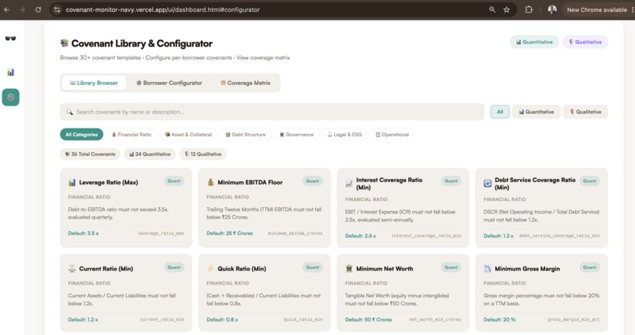The height and width of the screenshot is (335, 635).
Task: Click the Interest Coverage Ratio chart icon
Action: click(349, 184)
